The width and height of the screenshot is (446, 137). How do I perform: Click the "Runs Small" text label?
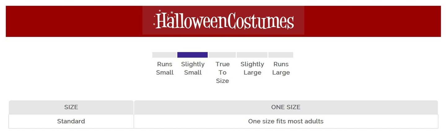(165, 68)
